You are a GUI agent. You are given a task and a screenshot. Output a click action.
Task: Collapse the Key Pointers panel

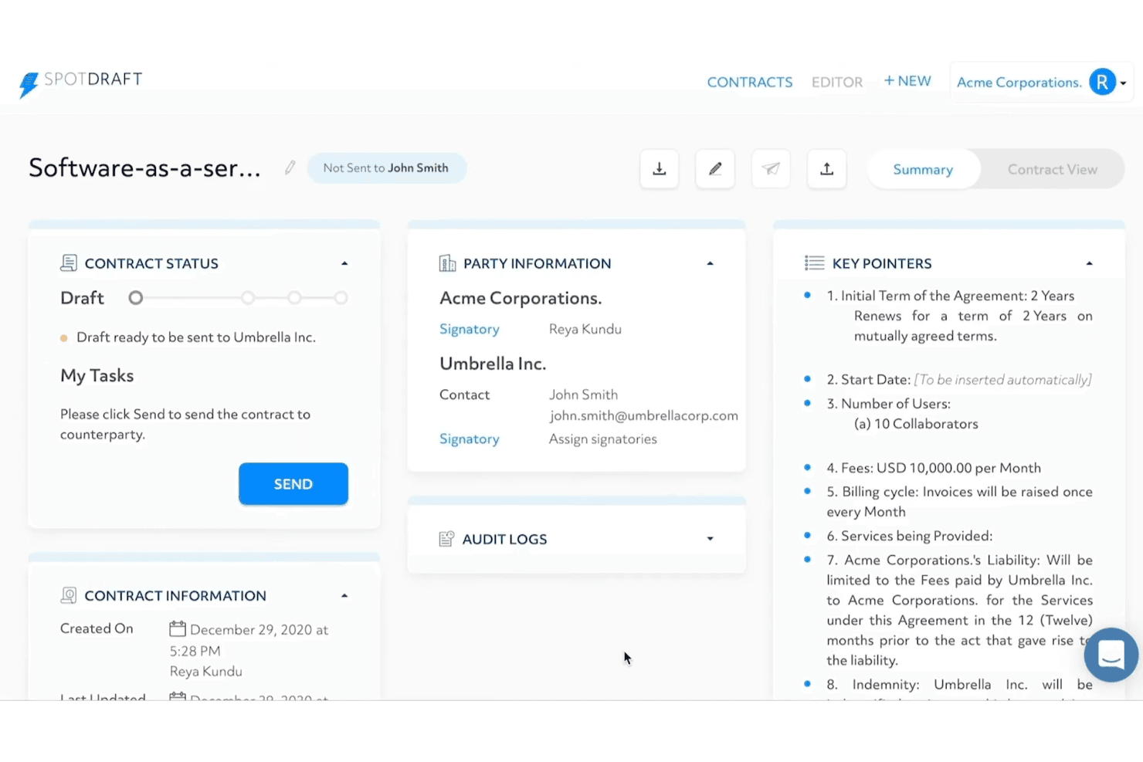(1089, 263)
